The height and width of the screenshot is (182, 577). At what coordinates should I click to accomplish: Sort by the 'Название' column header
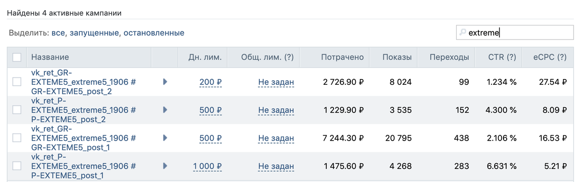(x=50, y=57)
